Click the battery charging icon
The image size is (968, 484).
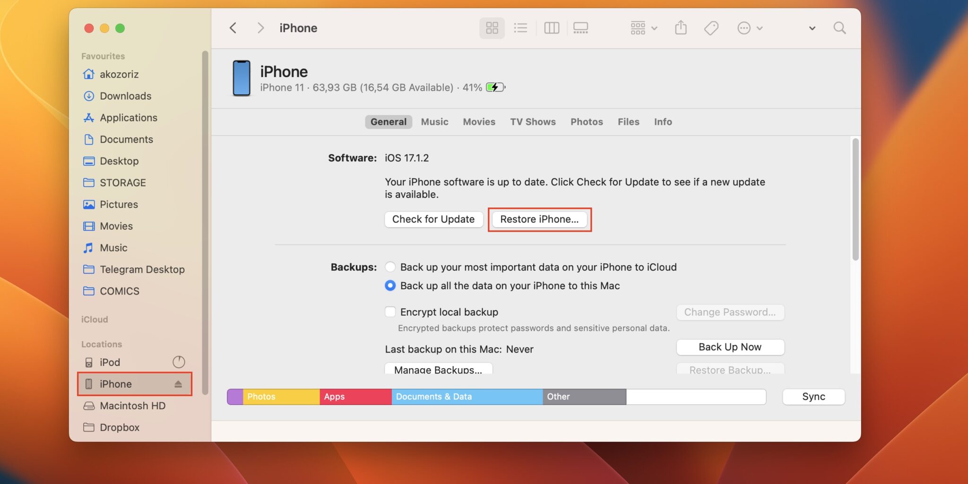(495, 87)
